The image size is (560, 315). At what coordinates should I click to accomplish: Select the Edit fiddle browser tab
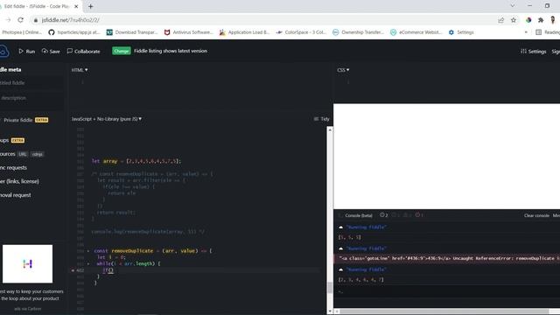39,6
